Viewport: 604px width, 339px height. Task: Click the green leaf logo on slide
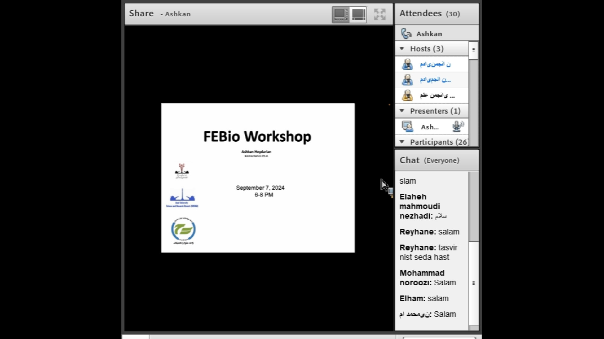pos(183,229)
